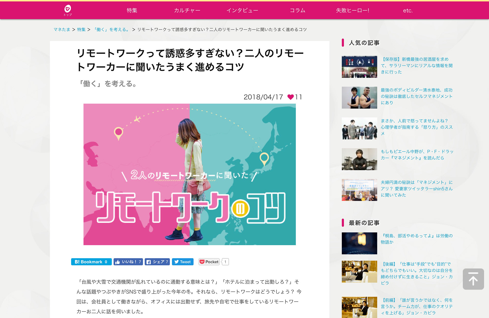This screenshot has width=489, height=318.
Task: Save article with the Pocket button
Action: click(209, 262)
